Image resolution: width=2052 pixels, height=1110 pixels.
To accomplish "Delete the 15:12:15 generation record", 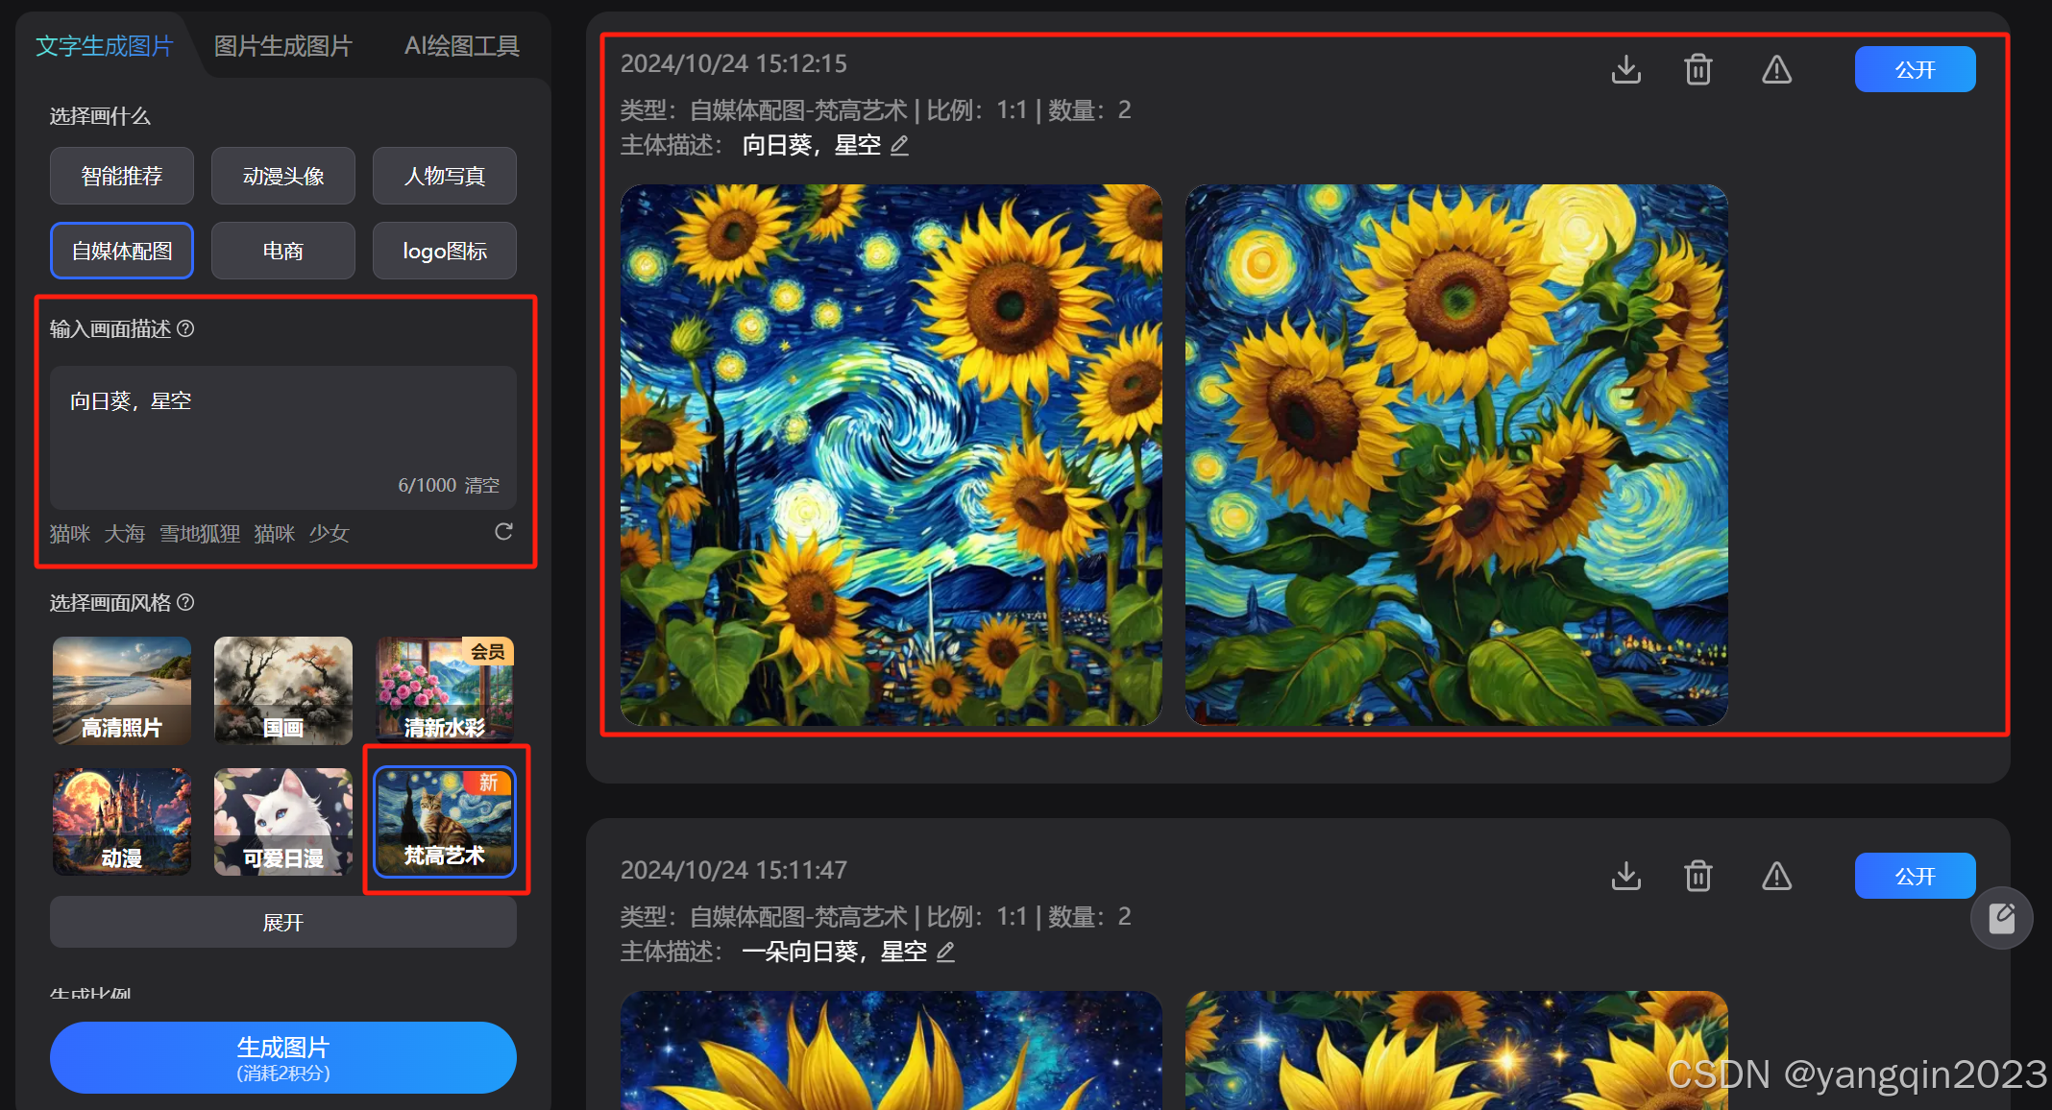I will pos(1698,70).
